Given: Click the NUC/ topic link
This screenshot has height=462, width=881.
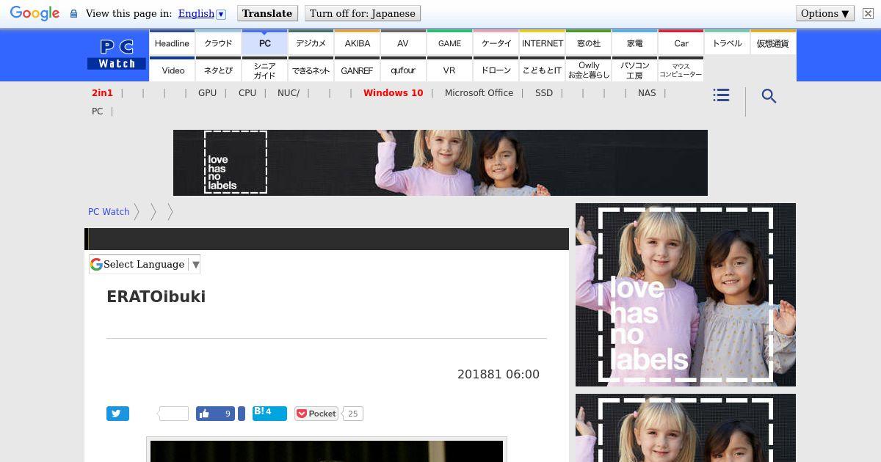Looking at the screenshot, I should pyautogui.click(x=289, y=93).
